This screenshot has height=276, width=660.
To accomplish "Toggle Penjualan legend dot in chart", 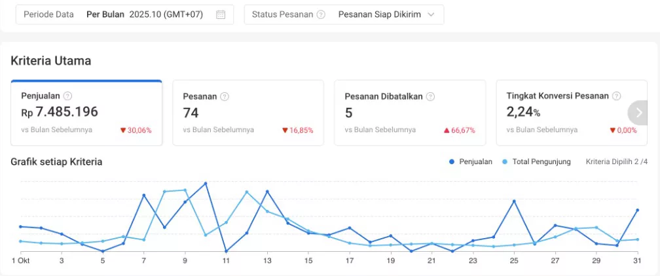I will point(452,162).
